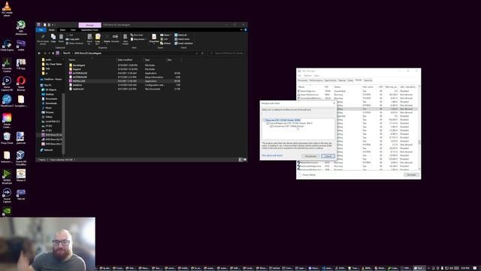Open the address bar history dropdown in Explorer
Screen dimensions: 481x271
[x=197, y=53]
